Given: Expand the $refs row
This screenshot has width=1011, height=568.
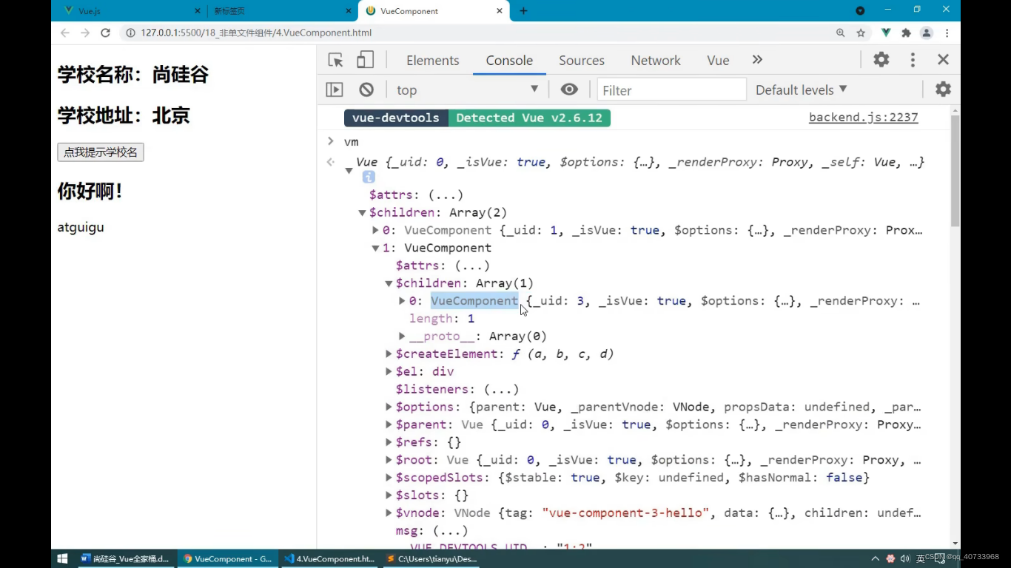Looking at the screenshot, I should tap(389, 442).
